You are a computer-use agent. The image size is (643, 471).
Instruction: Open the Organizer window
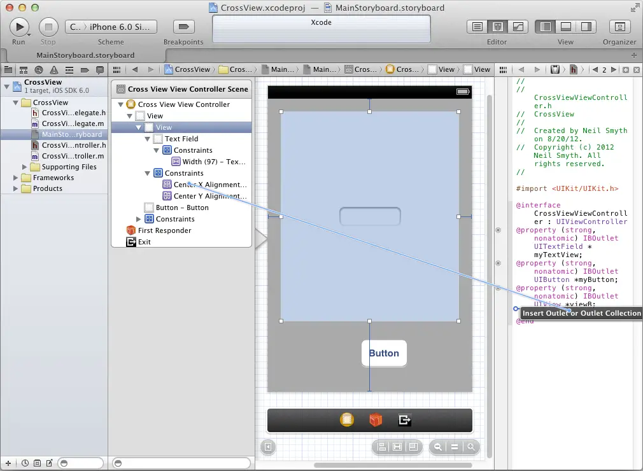pos(619,27)
